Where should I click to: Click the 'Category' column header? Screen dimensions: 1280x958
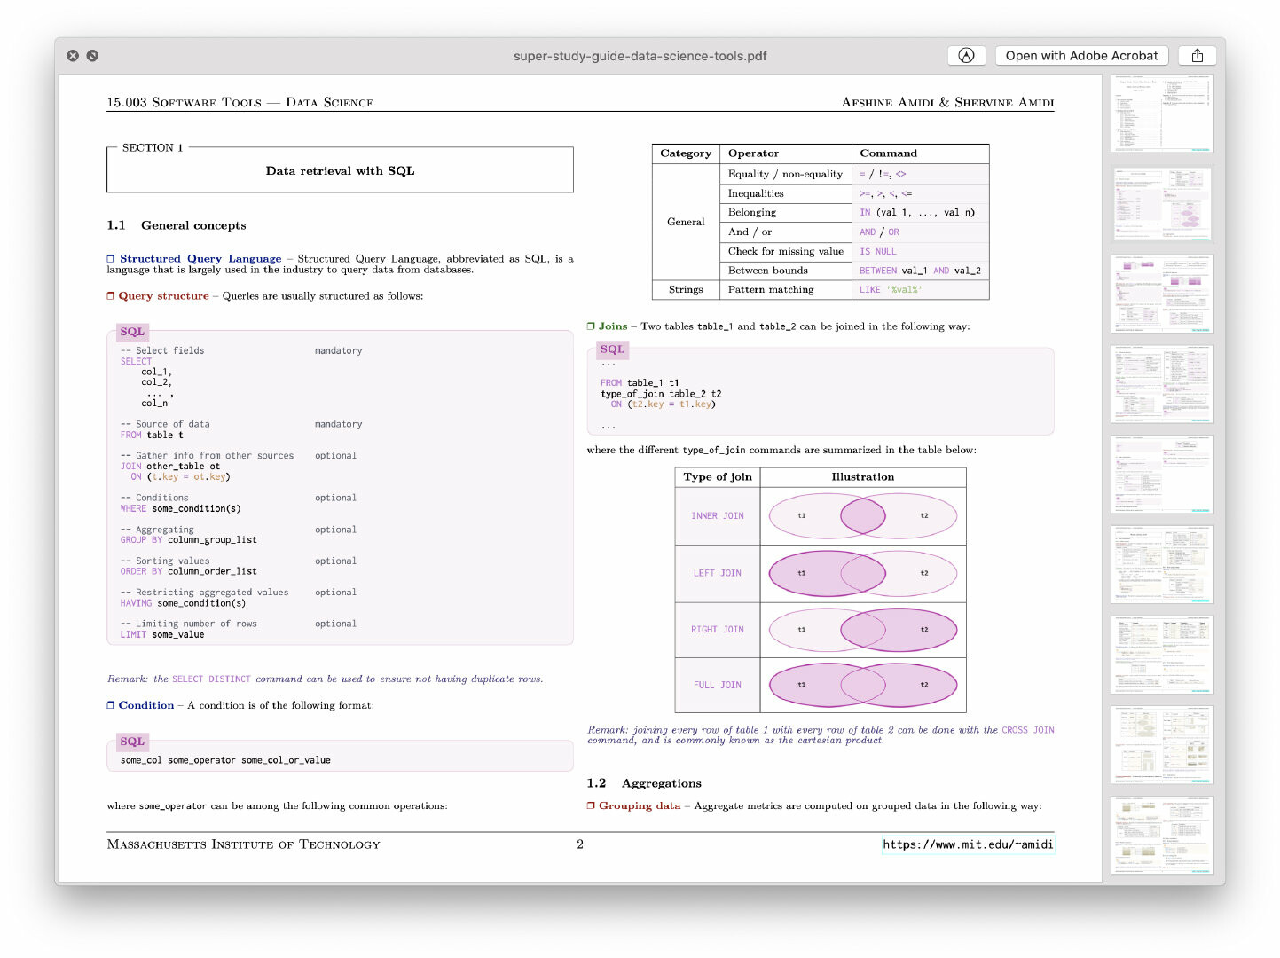pos(686,153)
